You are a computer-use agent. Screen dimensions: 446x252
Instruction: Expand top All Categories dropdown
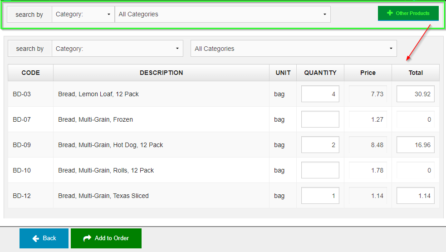pyautogui.click(x=222, y=15)
